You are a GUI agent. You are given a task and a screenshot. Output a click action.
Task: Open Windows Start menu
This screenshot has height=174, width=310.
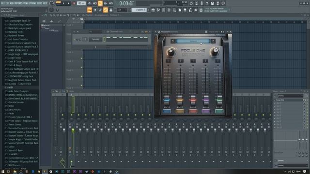point(3,172)
